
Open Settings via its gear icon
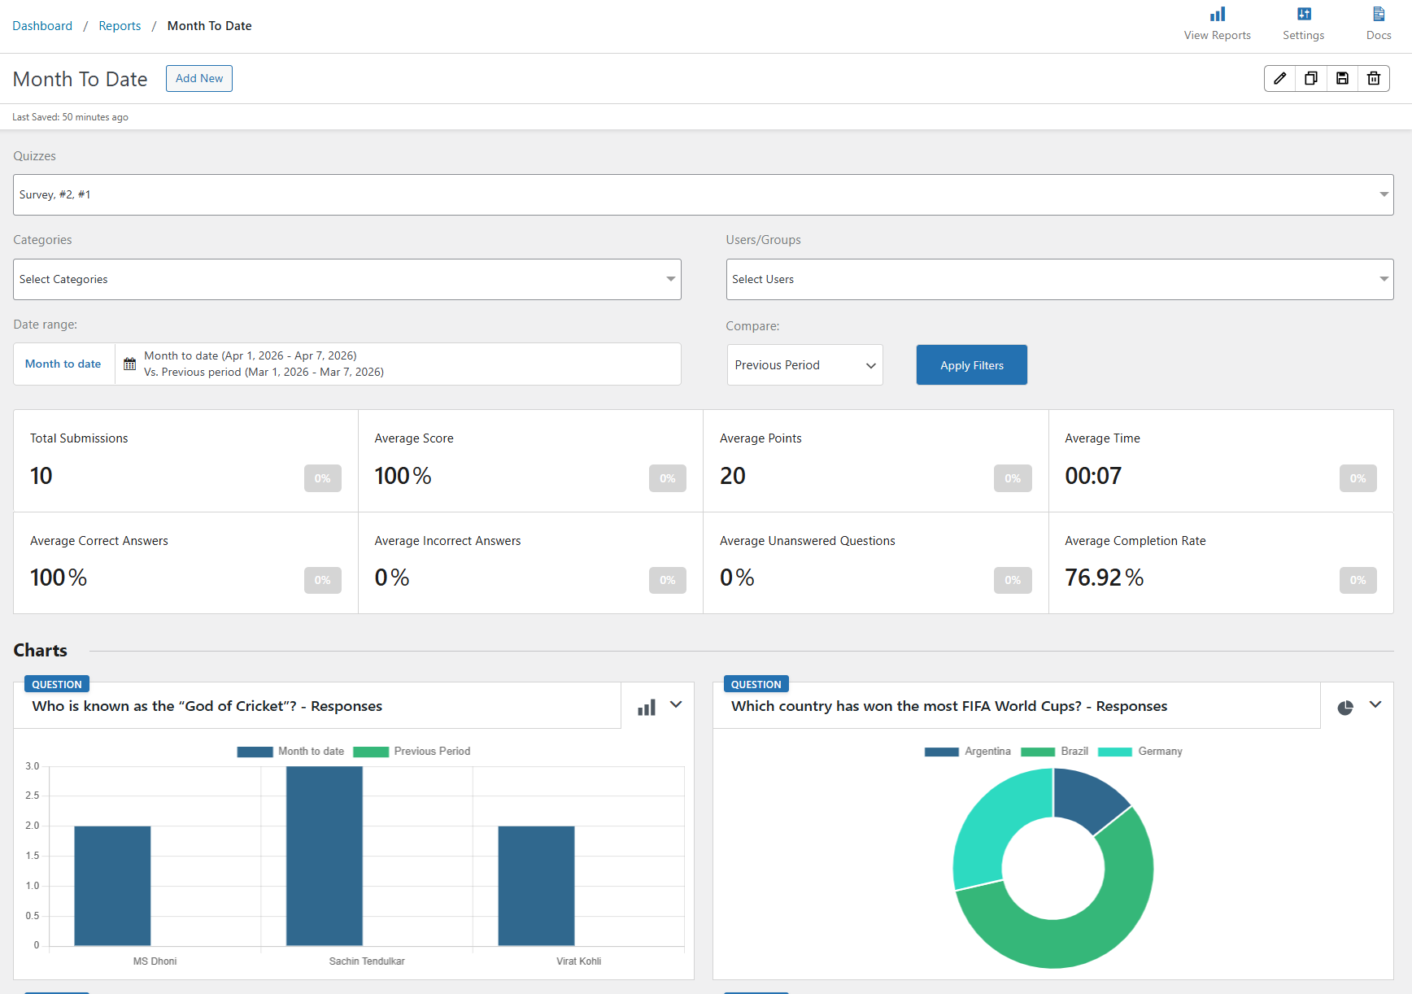point(1303,13)
